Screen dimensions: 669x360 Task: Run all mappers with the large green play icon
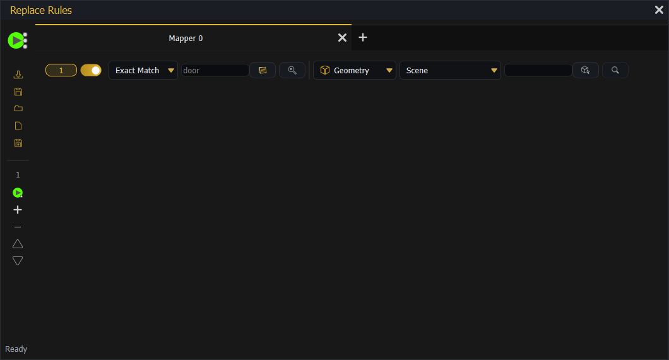click(17, 40)
